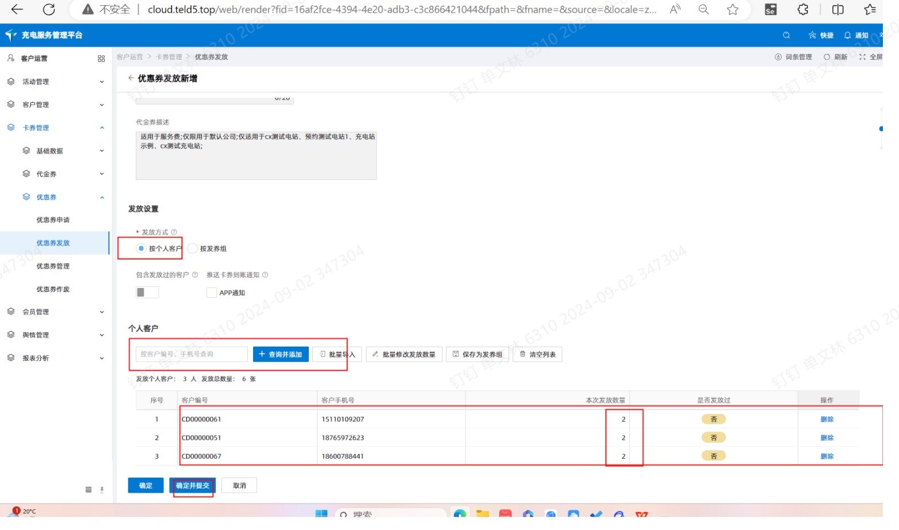899x530 pixels.
Task: Select the 按发券组 radio option
Action: point(193,248)
